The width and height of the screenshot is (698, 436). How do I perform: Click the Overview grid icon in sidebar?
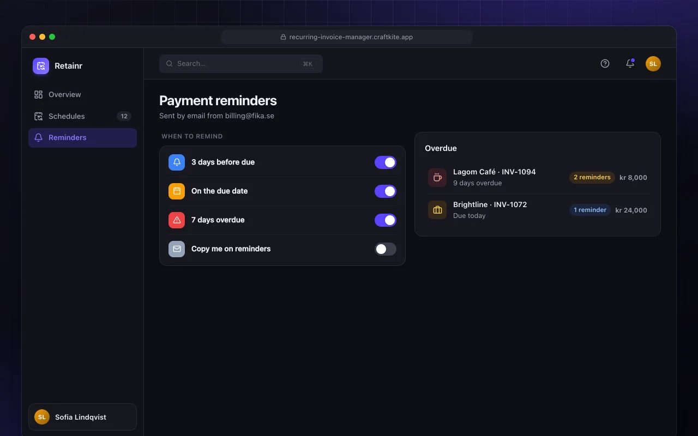38,94
